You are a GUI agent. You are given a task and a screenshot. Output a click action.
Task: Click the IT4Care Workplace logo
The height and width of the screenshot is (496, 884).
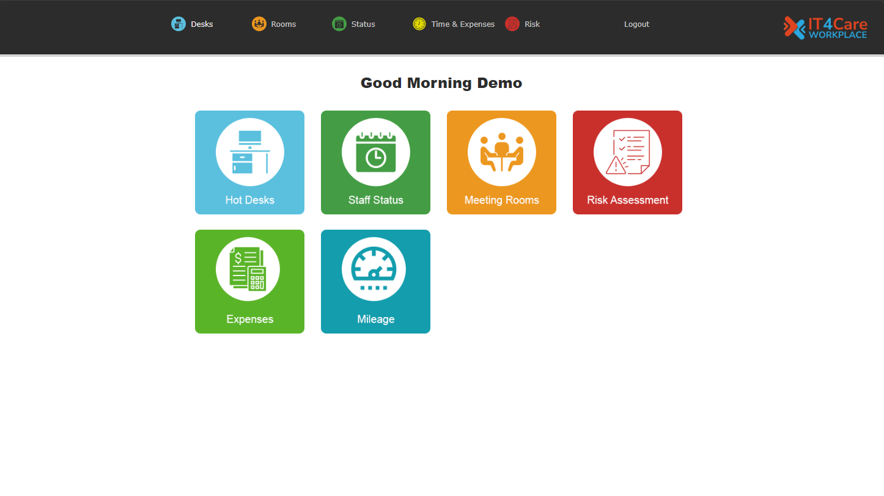(825, 27)
